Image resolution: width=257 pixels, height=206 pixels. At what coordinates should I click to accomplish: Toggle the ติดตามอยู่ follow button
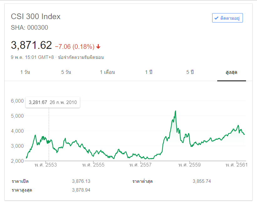(228, 18)
